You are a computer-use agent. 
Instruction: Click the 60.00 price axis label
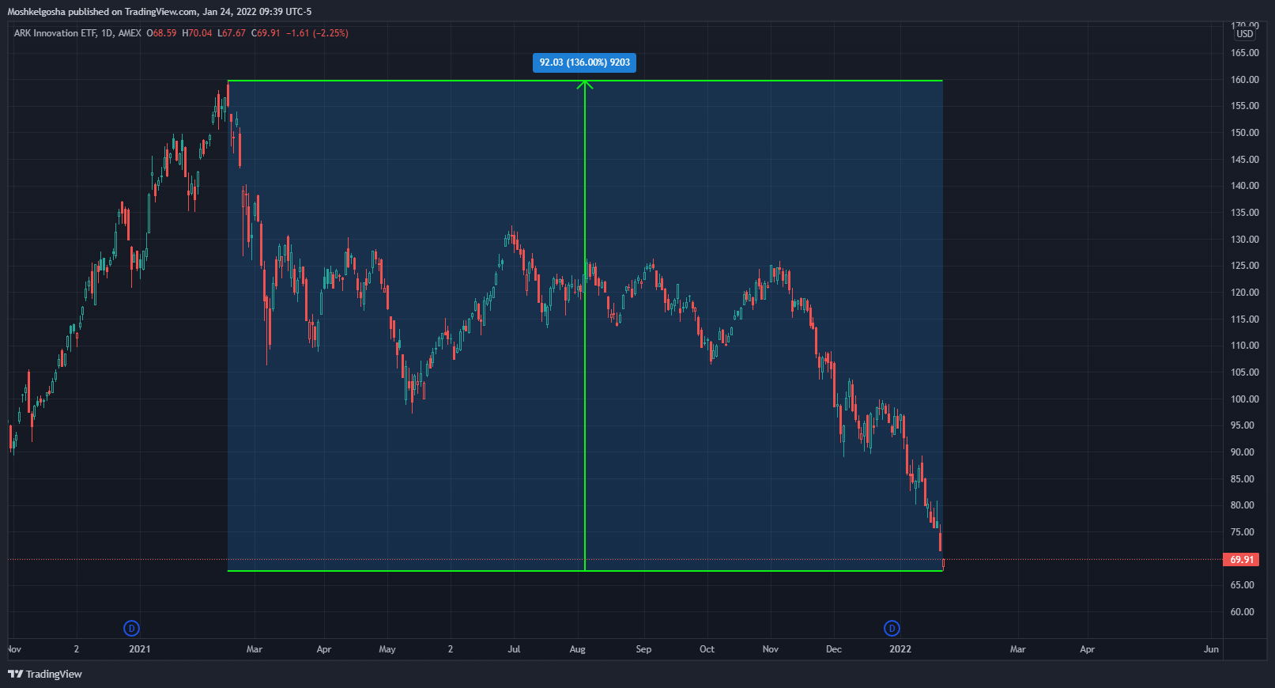pyautogui.click(x=1243, y=612)
